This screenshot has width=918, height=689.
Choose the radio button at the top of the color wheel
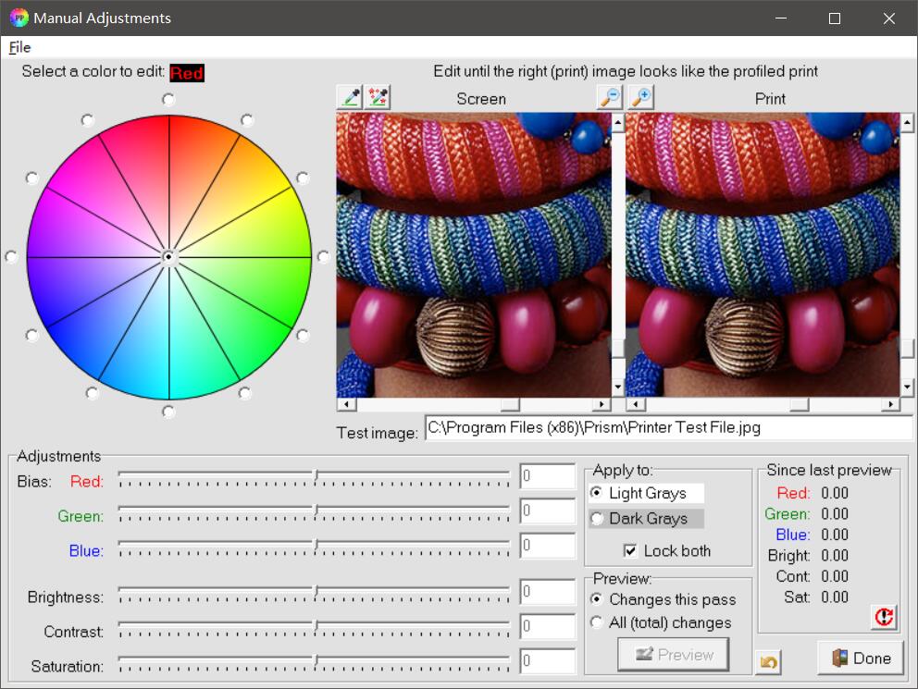[x=168, y=99]
